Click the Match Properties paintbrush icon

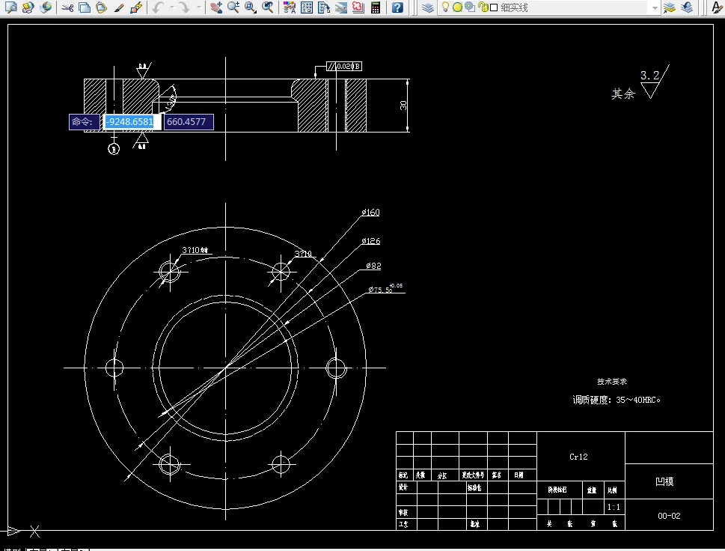coord(119,7)
